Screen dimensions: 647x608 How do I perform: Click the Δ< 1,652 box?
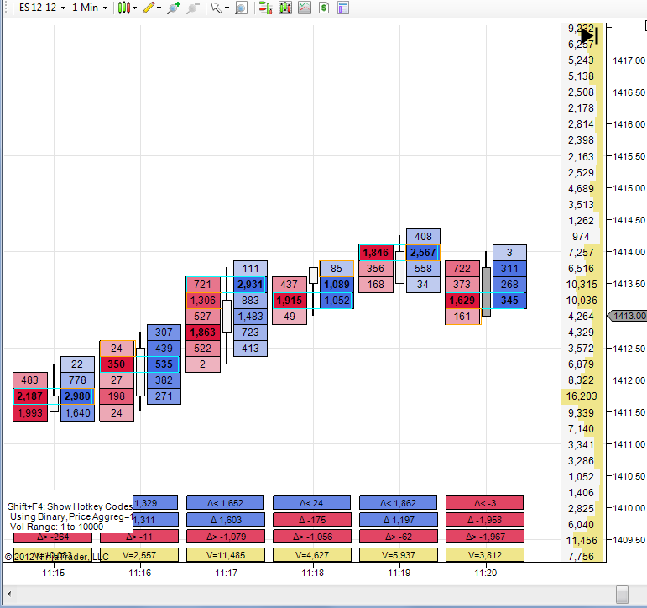click(x=225, y=503)
